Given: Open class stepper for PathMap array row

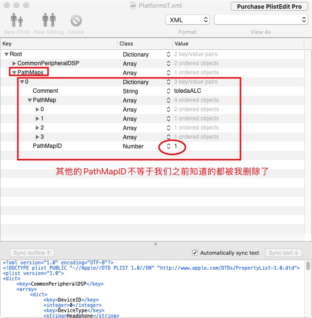Looking at the screenshot, I should point(168,100).
